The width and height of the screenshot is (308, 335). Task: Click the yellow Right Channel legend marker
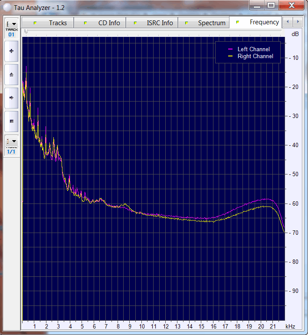click(x=230, y=56)
